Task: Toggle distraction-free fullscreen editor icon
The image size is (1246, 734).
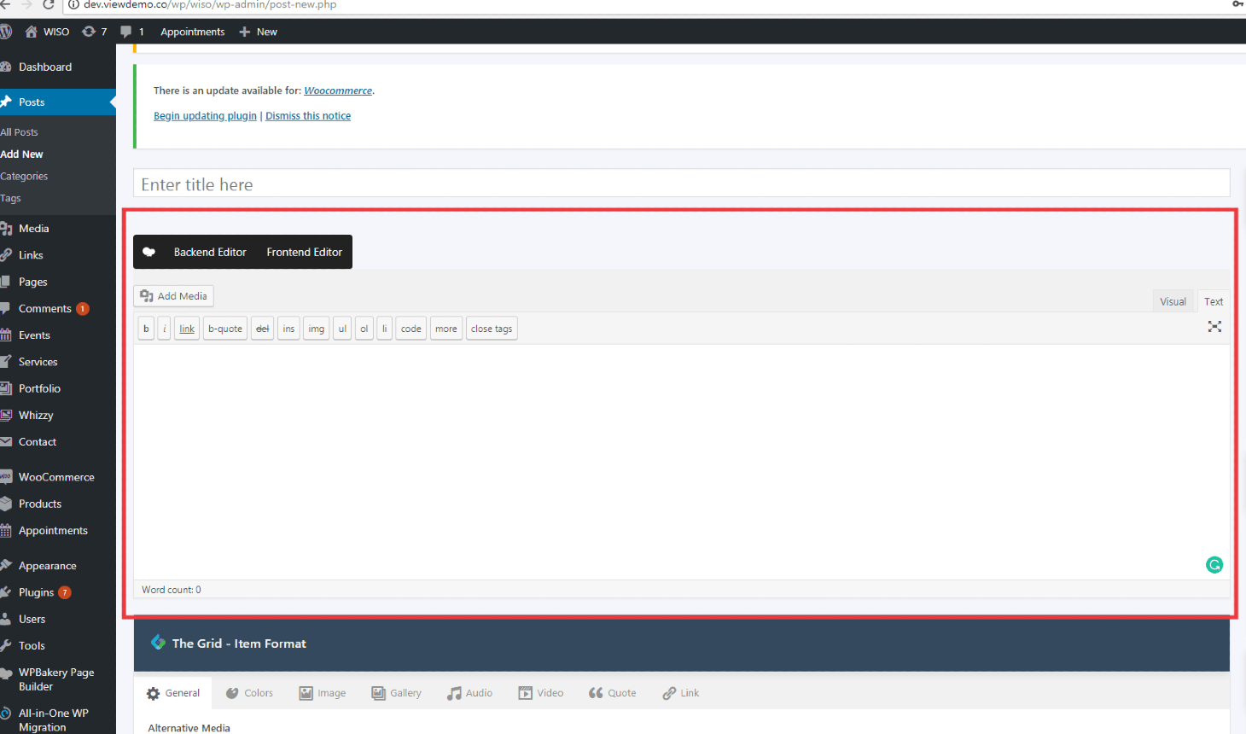Action: [x=1214, y=327]
